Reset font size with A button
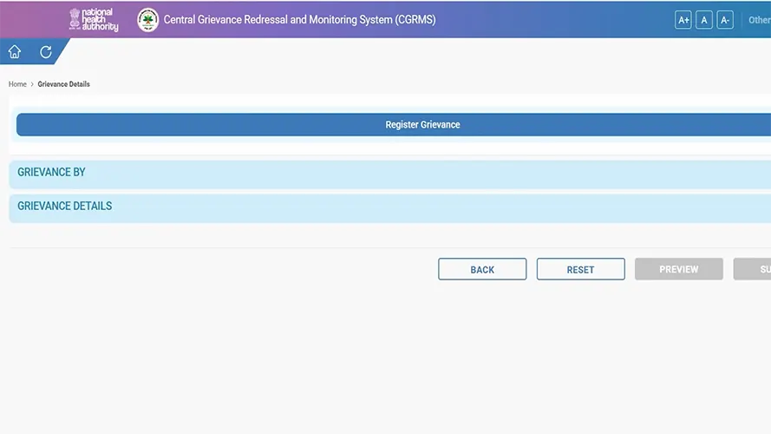The width and height of the screenshot is (771, 434). pyautogui.click(x=704, y=20)
